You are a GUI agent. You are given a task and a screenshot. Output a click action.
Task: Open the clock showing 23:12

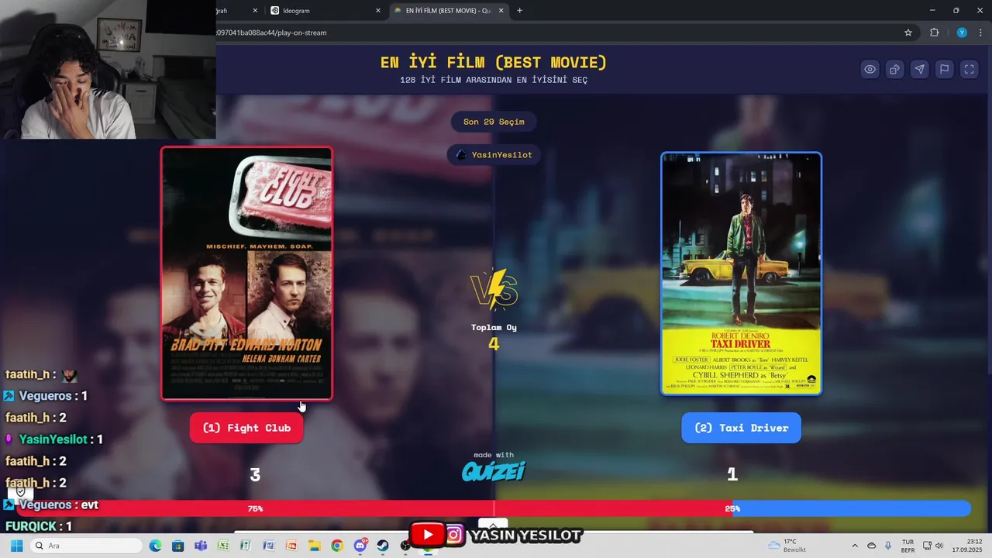coord(968,546)
